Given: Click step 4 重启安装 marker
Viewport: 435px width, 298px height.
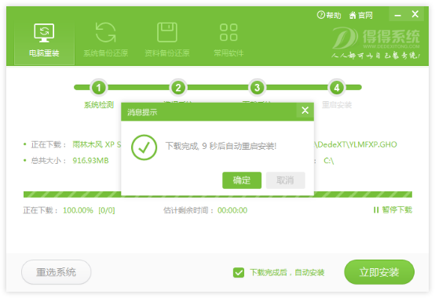Looking at the screenshot, I should point(337,88).
